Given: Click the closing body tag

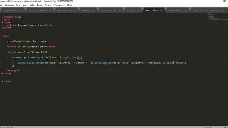Looking at the screenshot, I should (x=7, y=74).
